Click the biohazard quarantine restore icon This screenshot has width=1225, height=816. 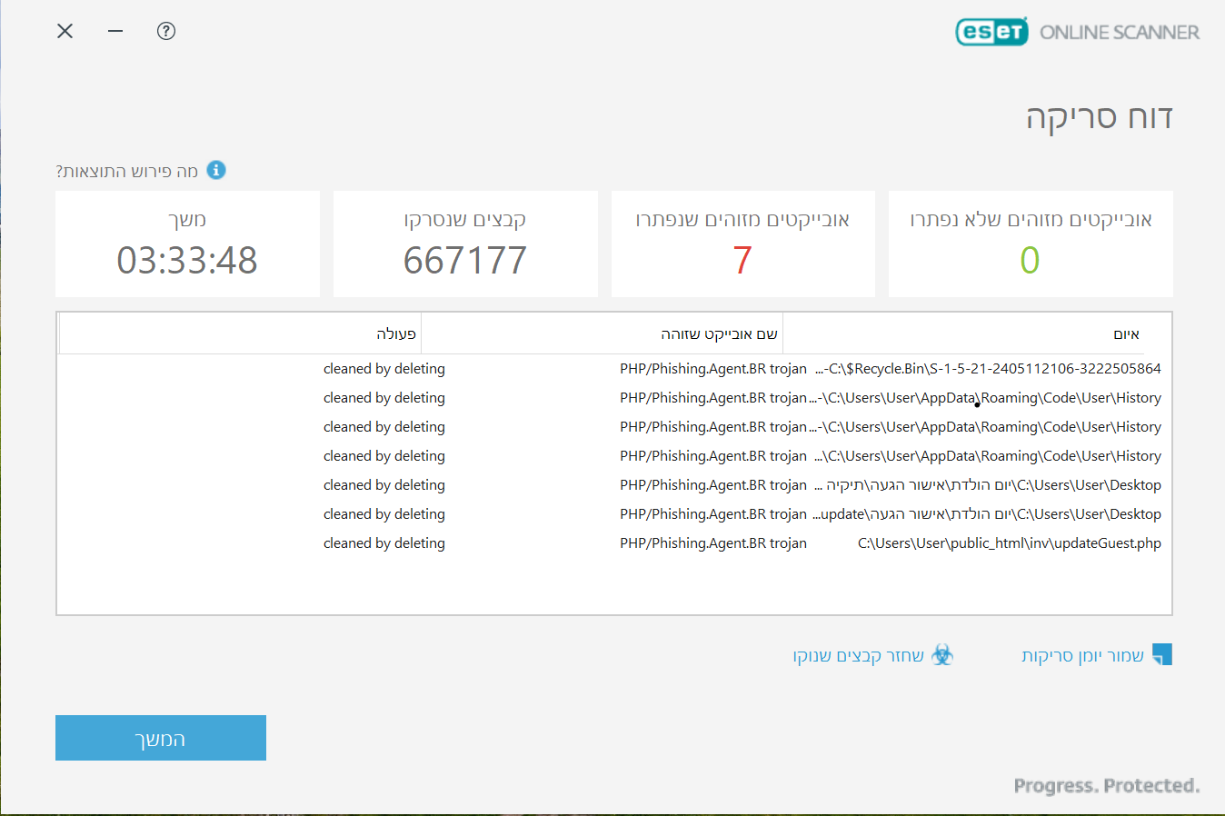point(942,655)
